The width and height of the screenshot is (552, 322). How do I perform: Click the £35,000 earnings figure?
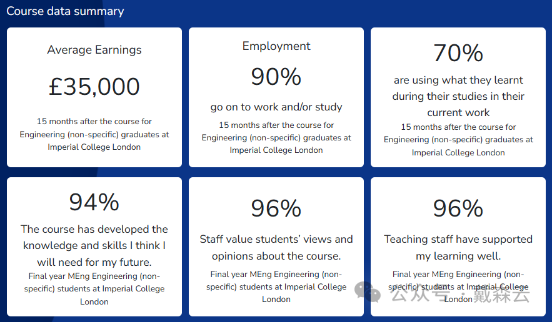pos(94,87)
